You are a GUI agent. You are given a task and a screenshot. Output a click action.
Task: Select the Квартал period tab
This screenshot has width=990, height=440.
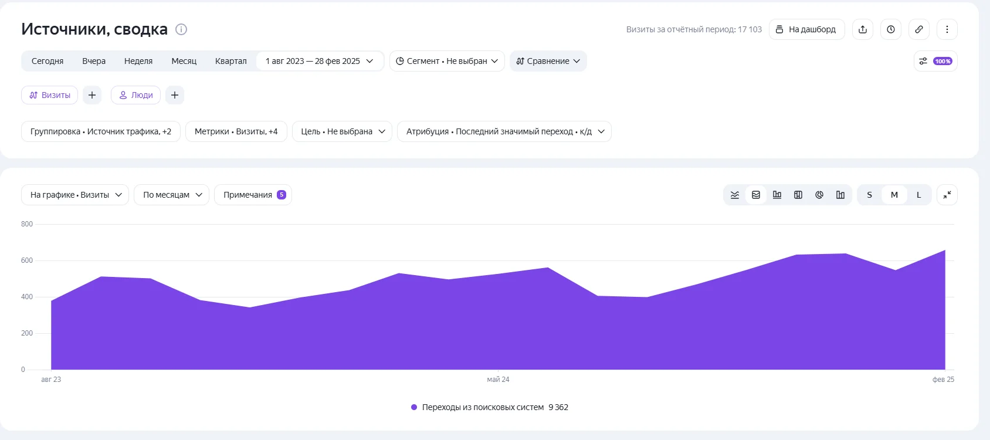pyautogui.click(x=231, y=61)
